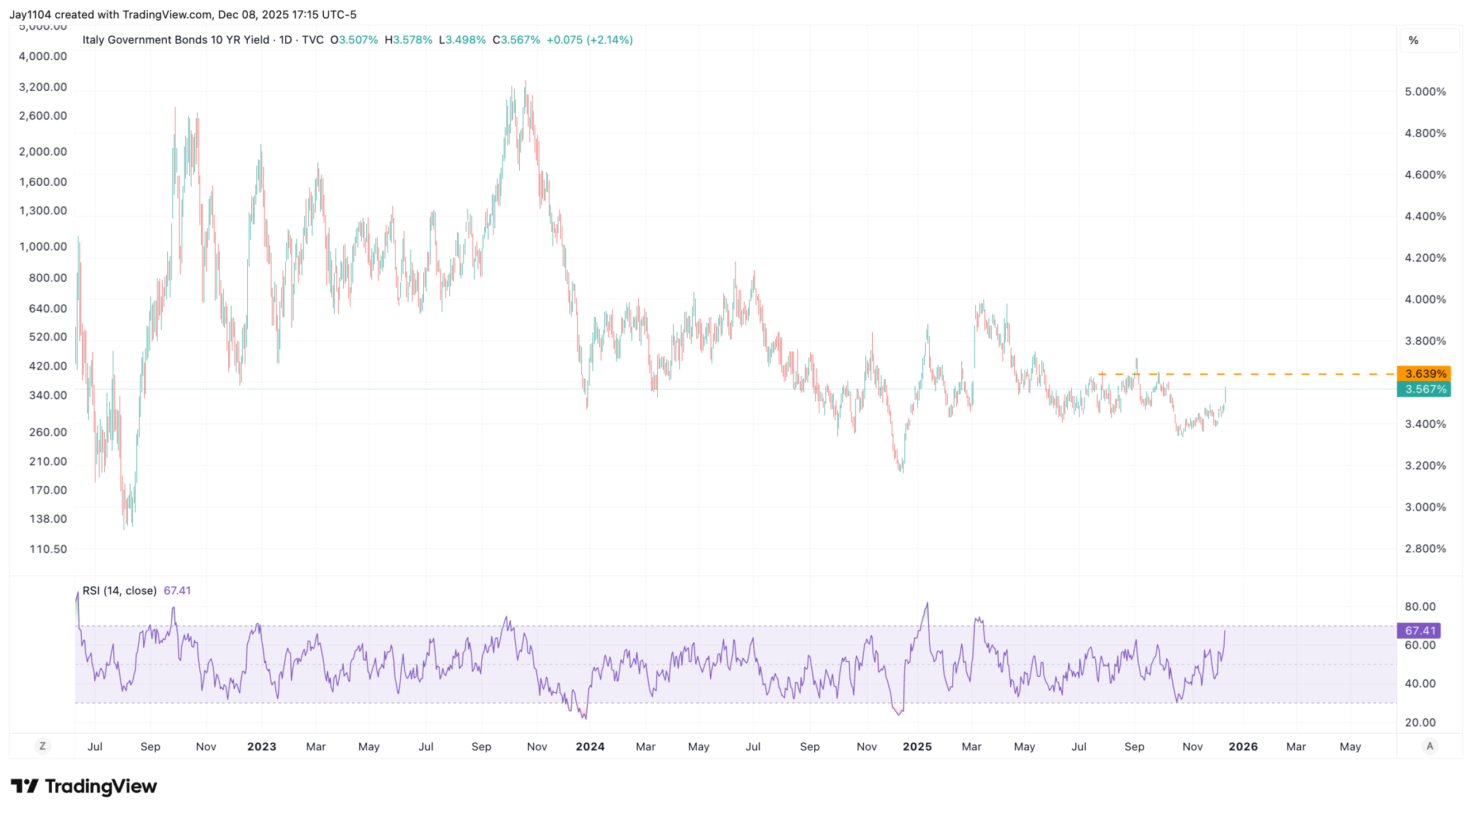Click the Jay1104 created with TradingView.com header text
Viewport: 1472px width, 814px height.
[183, 14]
